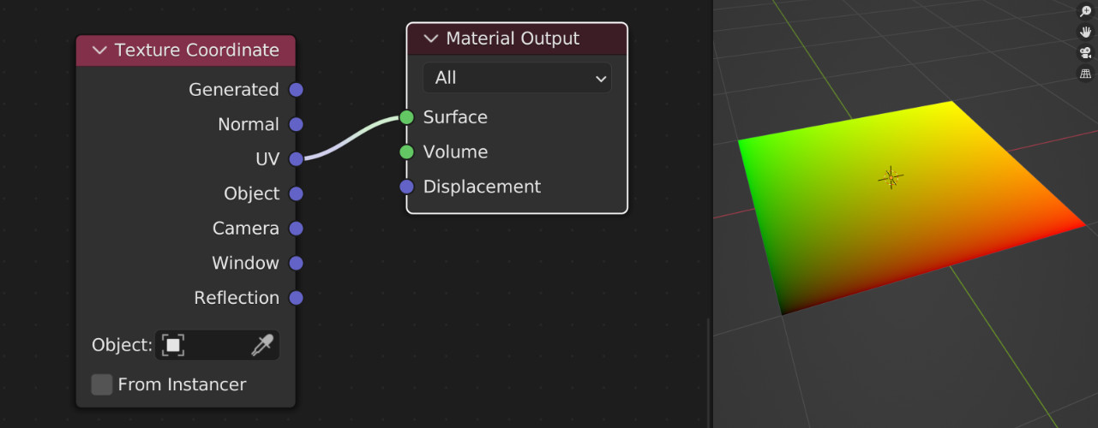Click the From Instancer label
1098x428 pixels.
[182, 384]
